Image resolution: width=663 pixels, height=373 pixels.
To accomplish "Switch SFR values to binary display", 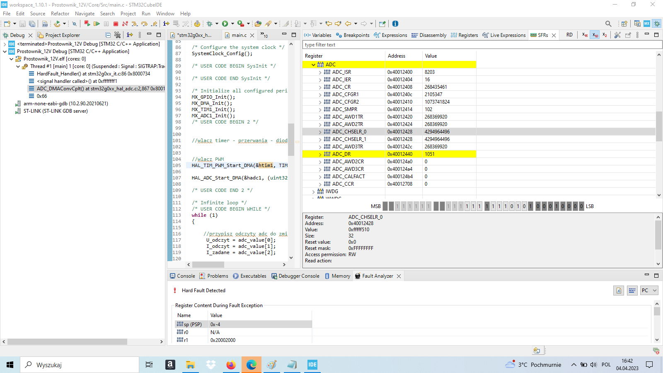I will [604, 35].
